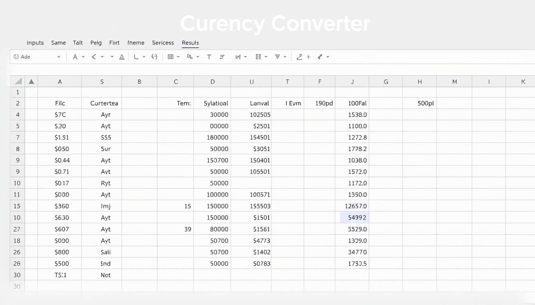The image size is (535, 305).
Task: Click the underlined A font color icon
Action: [122, 57]
